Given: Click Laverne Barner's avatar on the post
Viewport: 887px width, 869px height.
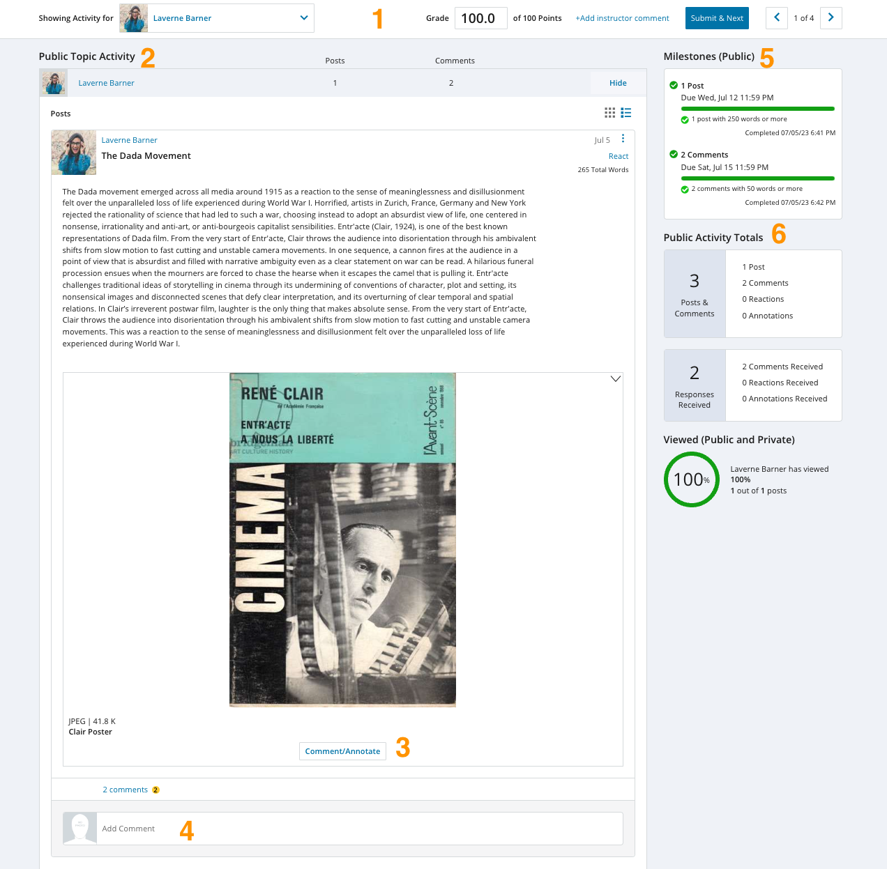Looking at the screenshot, I should click(x=74, y=152).
